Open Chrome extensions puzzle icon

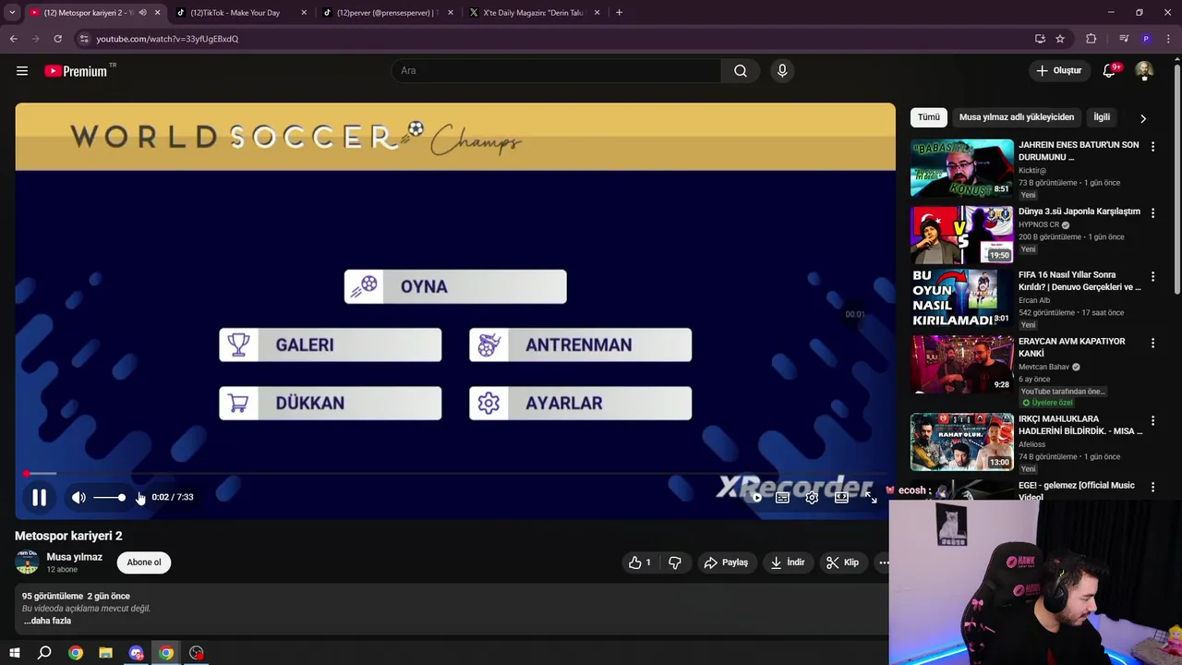click(1092, 39)
